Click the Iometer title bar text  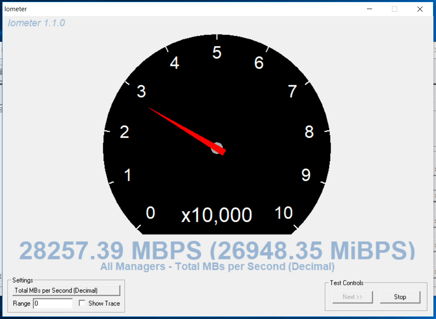click(16, 9)
